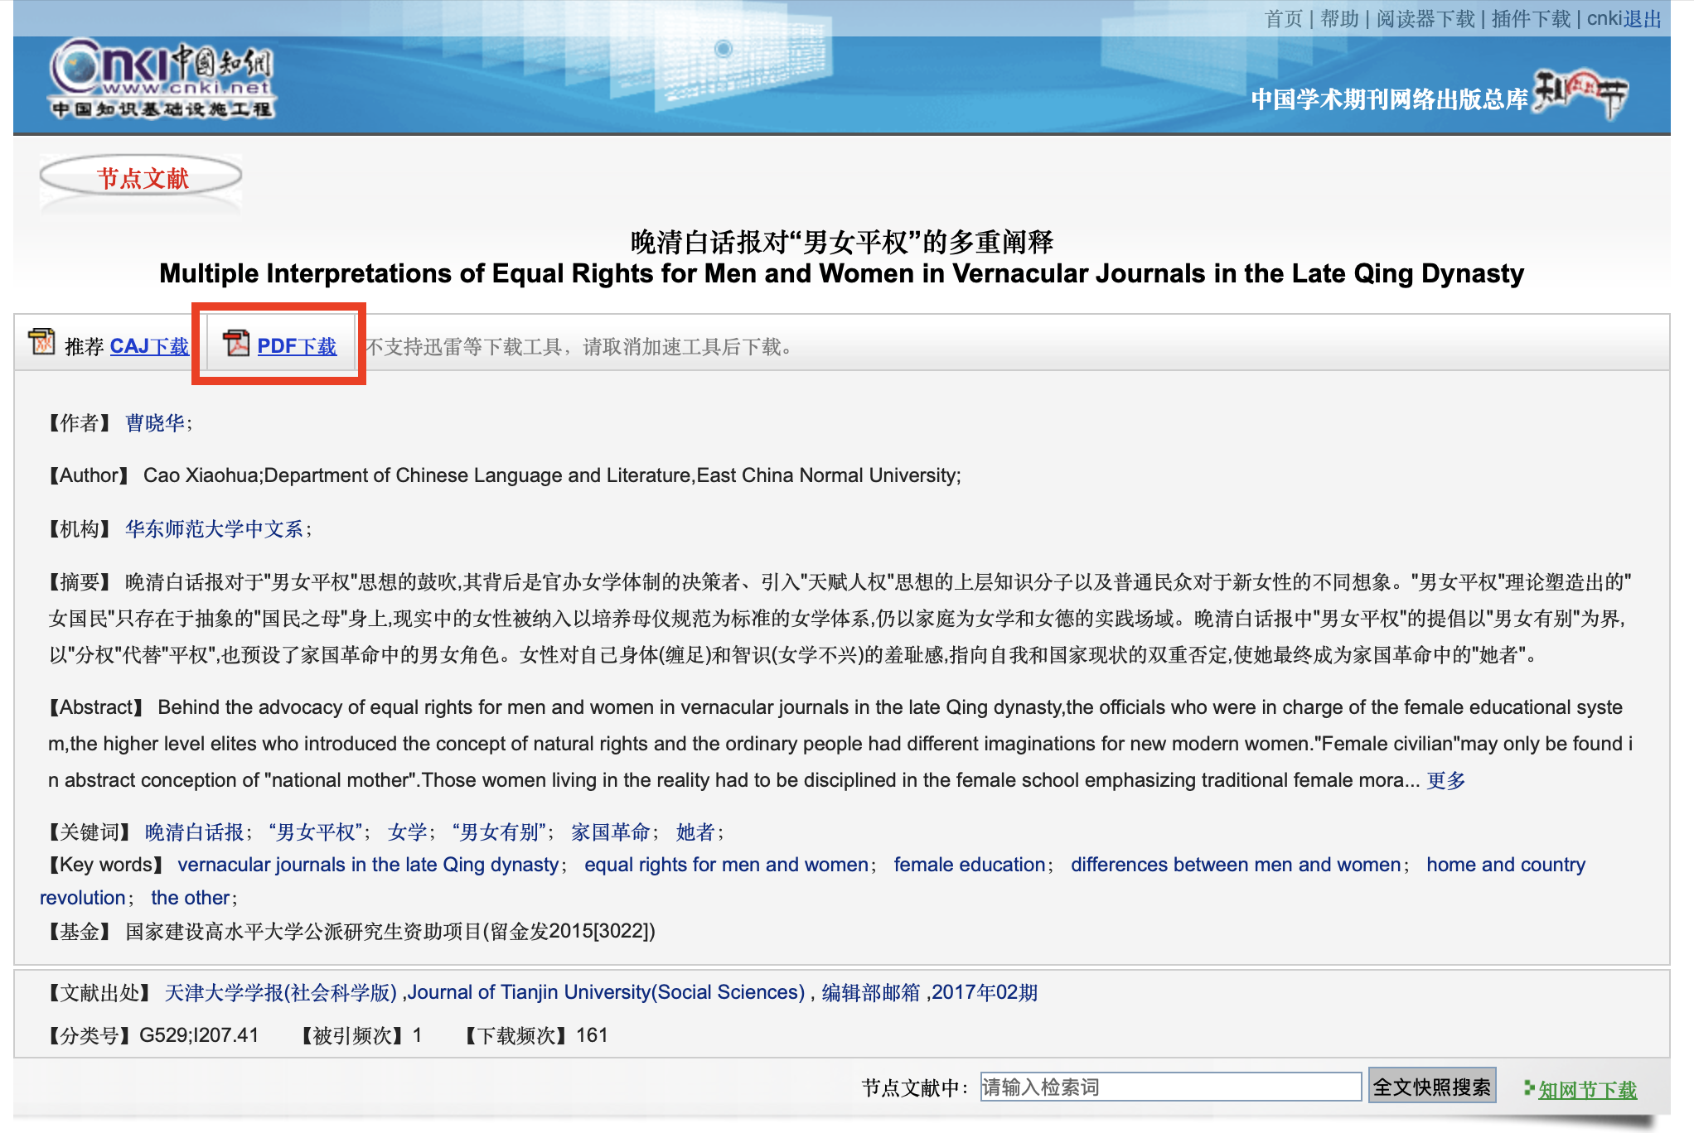Click the green icon beside 知网节下载
Viewport: 1694px width, 1133px height.
pyautogui.click(x=1529, y=1087)
